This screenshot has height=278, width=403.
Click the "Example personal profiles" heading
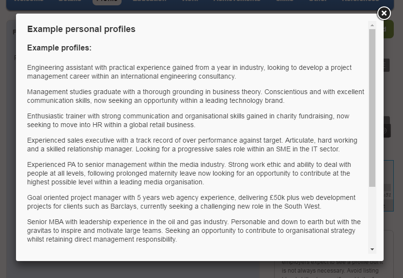pos(81,29)
